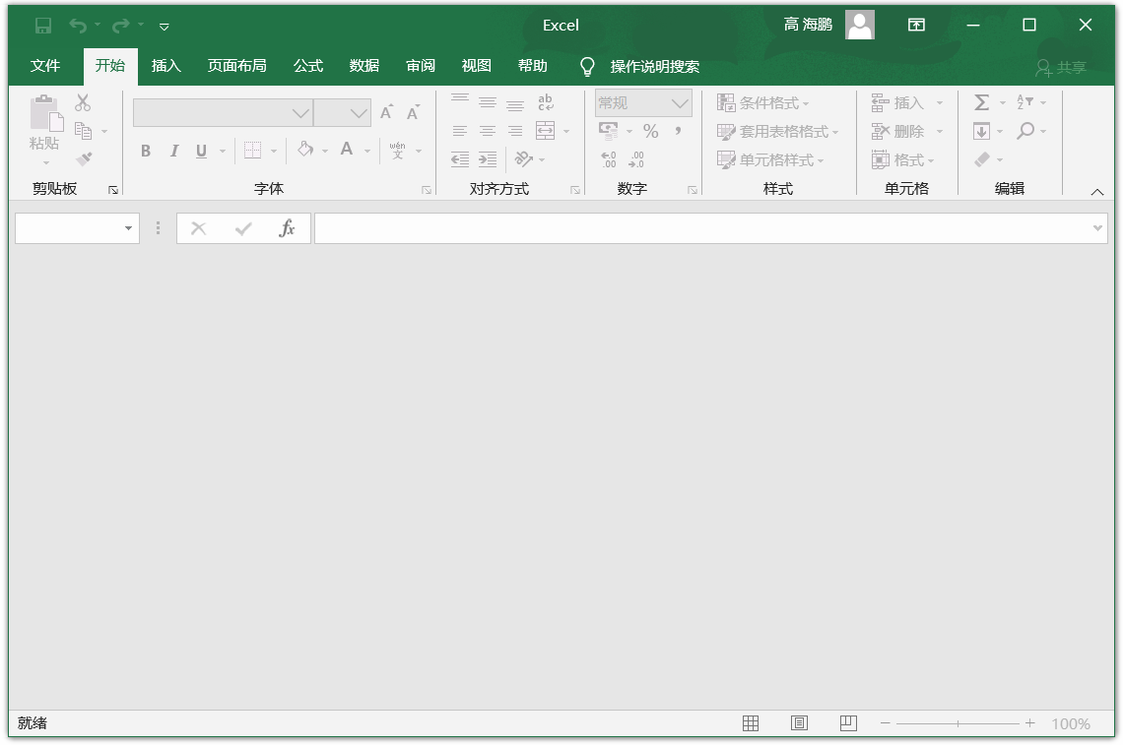Click the Copy icon
The width and height of the screenshot is (1124, 747).
tap(83, 131)
